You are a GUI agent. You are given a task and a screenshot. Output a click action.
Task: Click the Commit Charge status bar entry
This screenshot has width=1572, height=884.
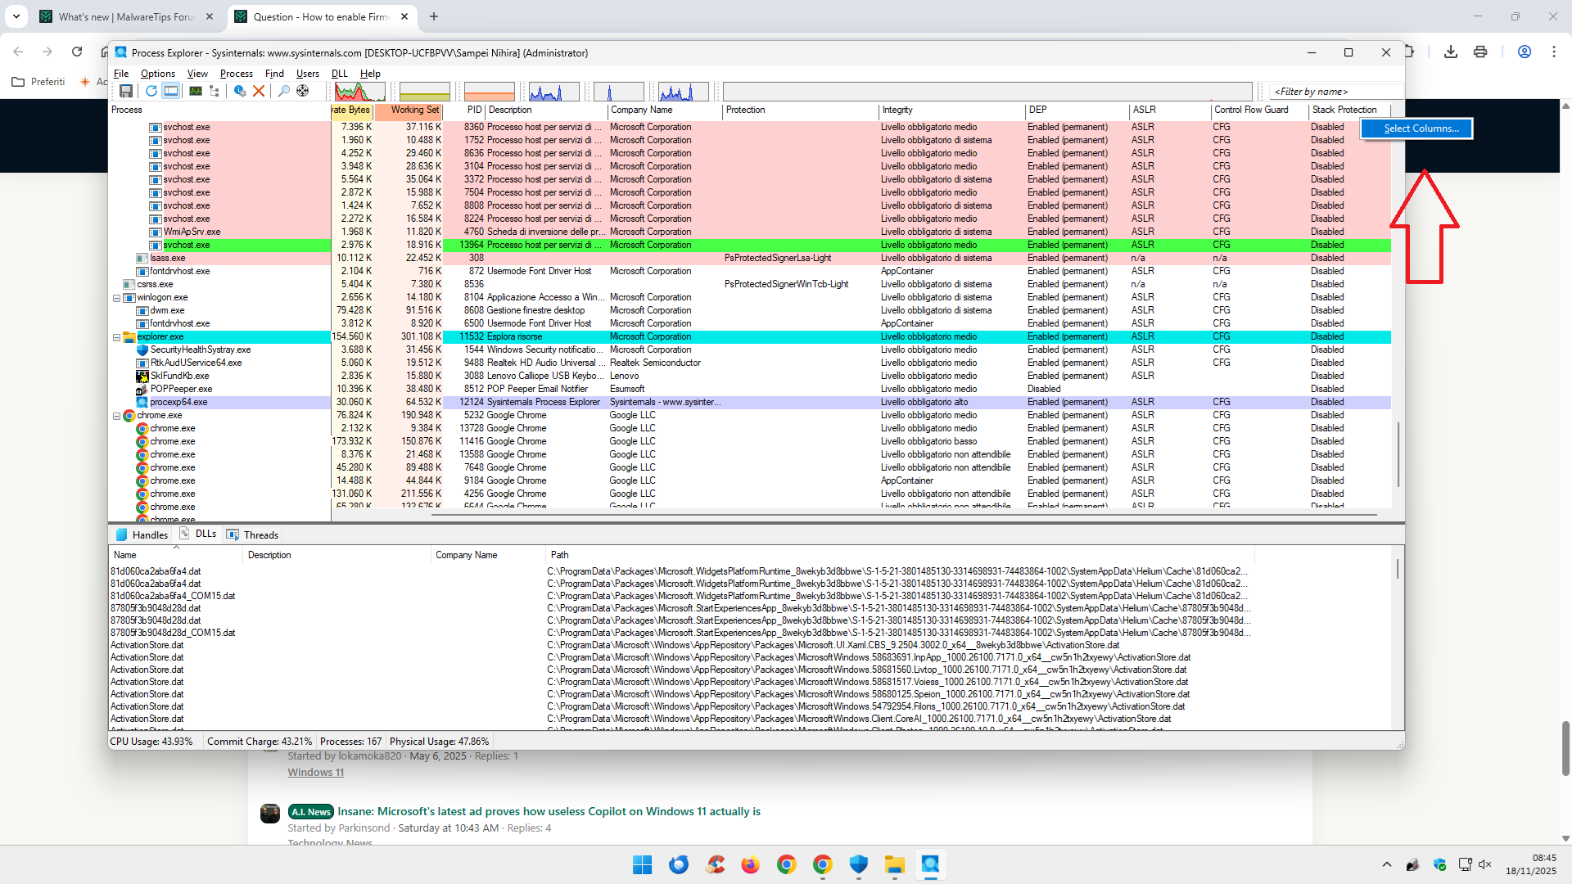[x=260, y=742]
